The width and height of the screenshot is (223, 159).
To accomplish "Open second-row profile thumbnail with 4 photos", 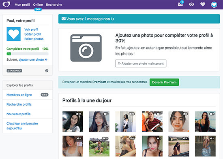I will click(179, 146).
